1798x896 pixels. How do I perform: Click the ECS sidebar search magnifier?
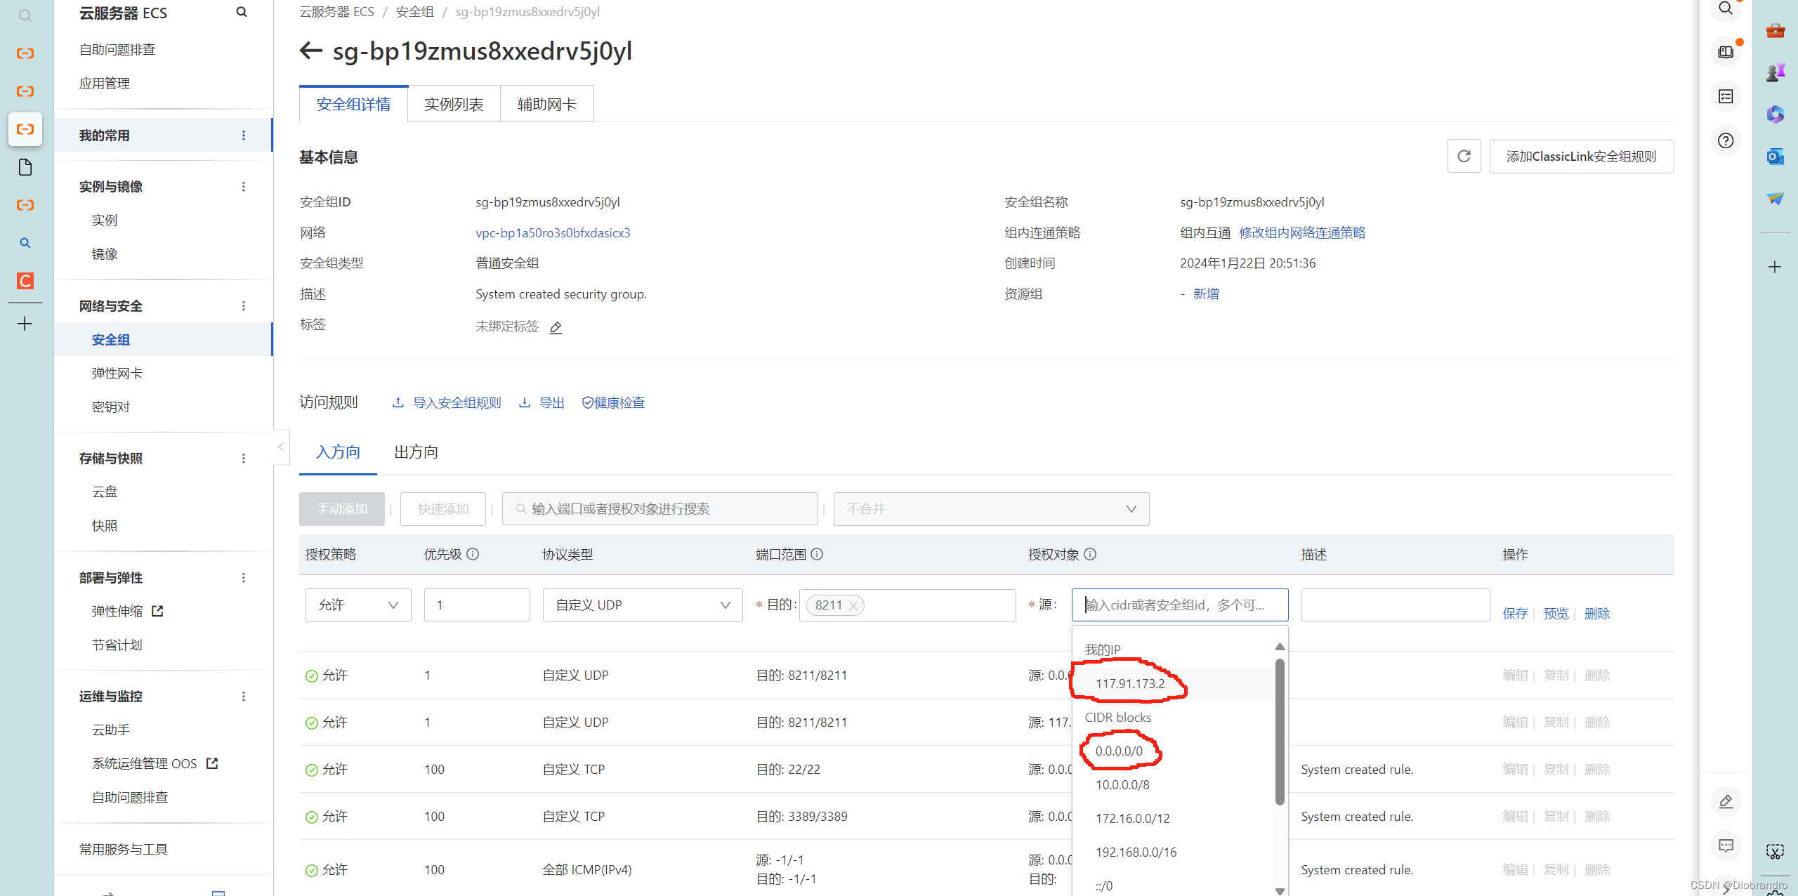[241, 12]
